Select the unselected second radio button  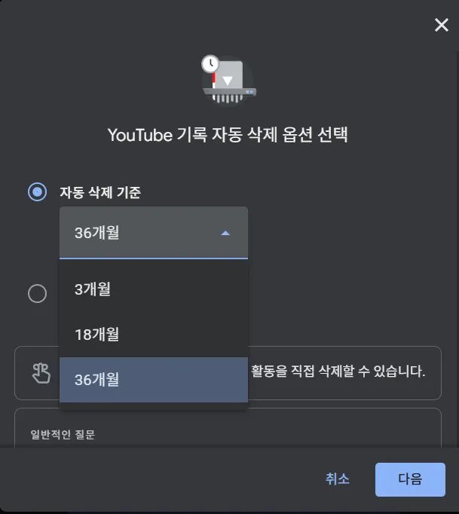(38, 293)
